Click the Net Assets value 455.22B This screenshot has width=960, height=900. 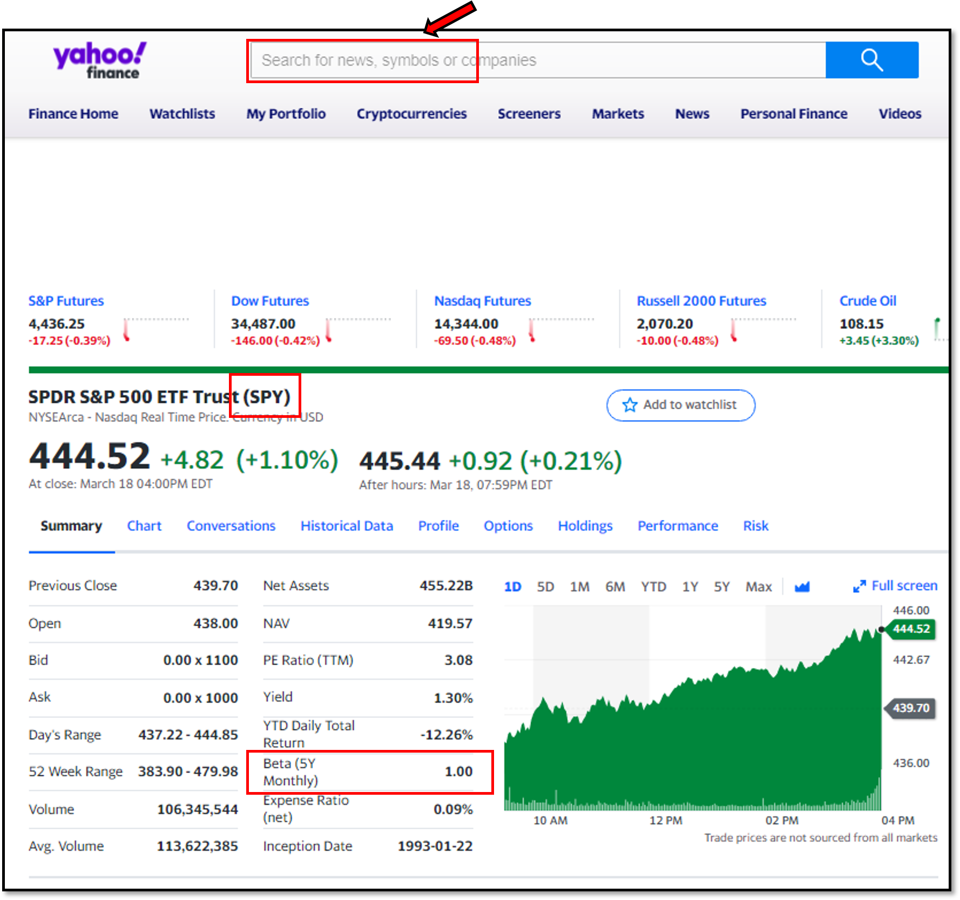click(446, 586)
